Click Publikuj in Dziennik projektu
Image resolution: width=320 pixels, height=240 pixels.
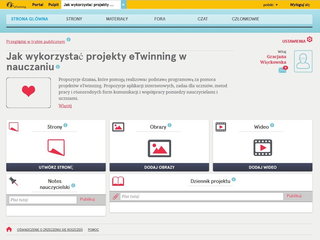click(294, 196)
